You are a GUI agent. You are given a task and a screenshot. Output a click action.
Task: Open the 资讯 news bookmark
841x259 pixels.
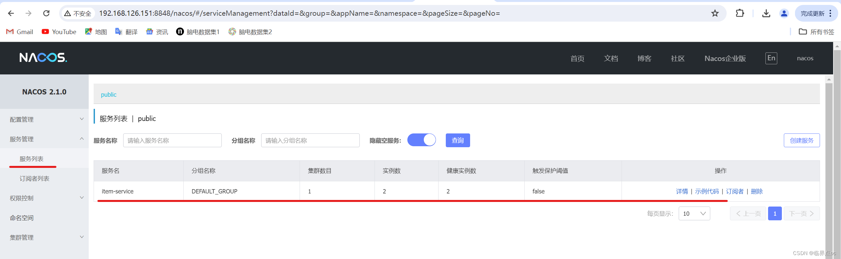click(157, 32)
